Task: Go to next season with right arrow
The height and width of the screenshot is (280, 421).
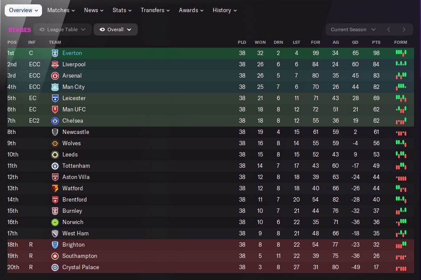Action: point(404,29)
